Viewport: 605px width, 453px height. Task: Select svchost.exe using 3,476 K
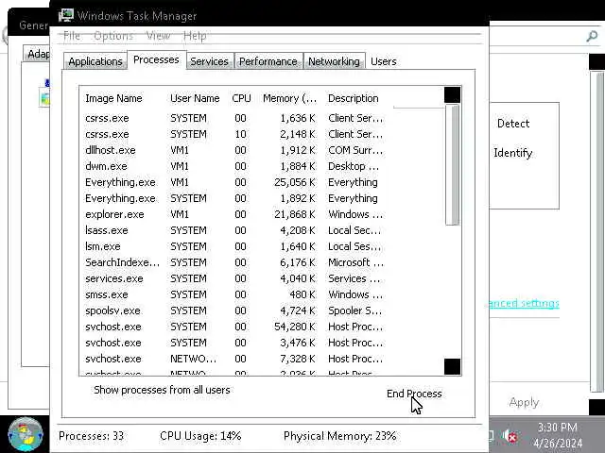[234, 343]
